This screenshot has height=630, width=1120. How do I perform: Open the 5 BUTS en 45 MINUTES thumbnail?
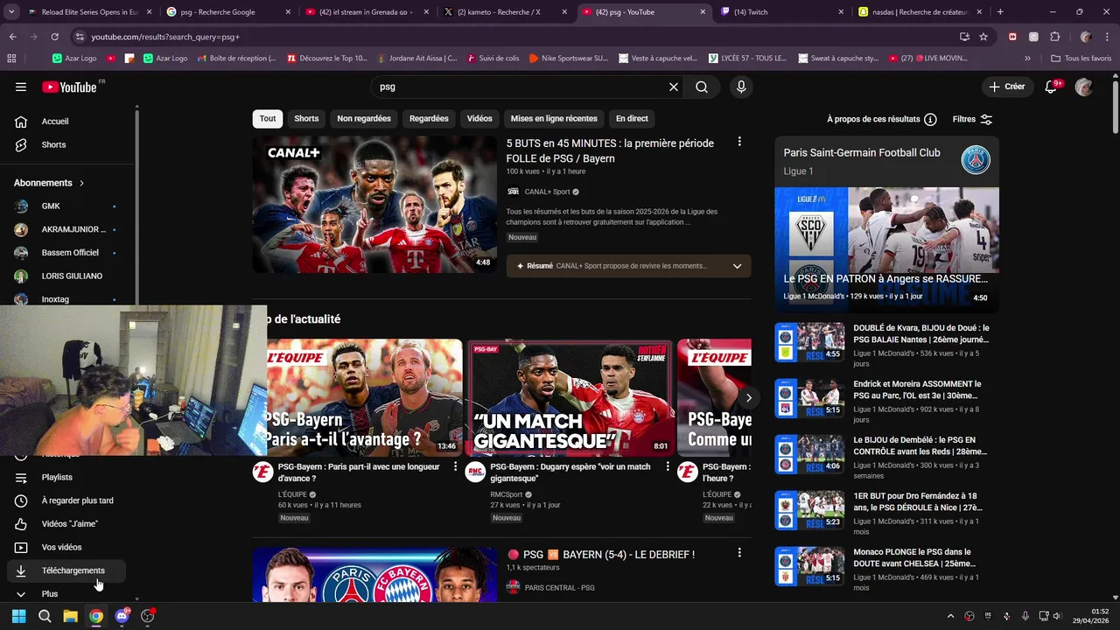(374, 204)
